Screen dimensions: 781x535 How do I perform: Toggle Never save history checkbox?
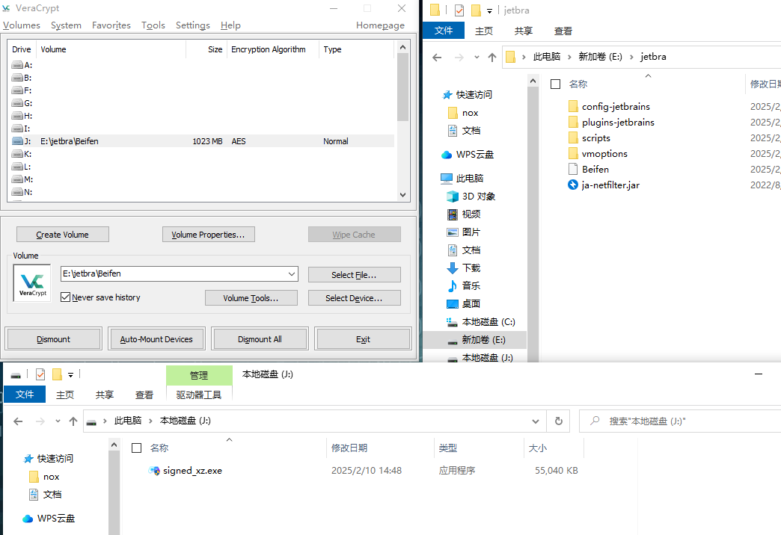pos(65,297)
